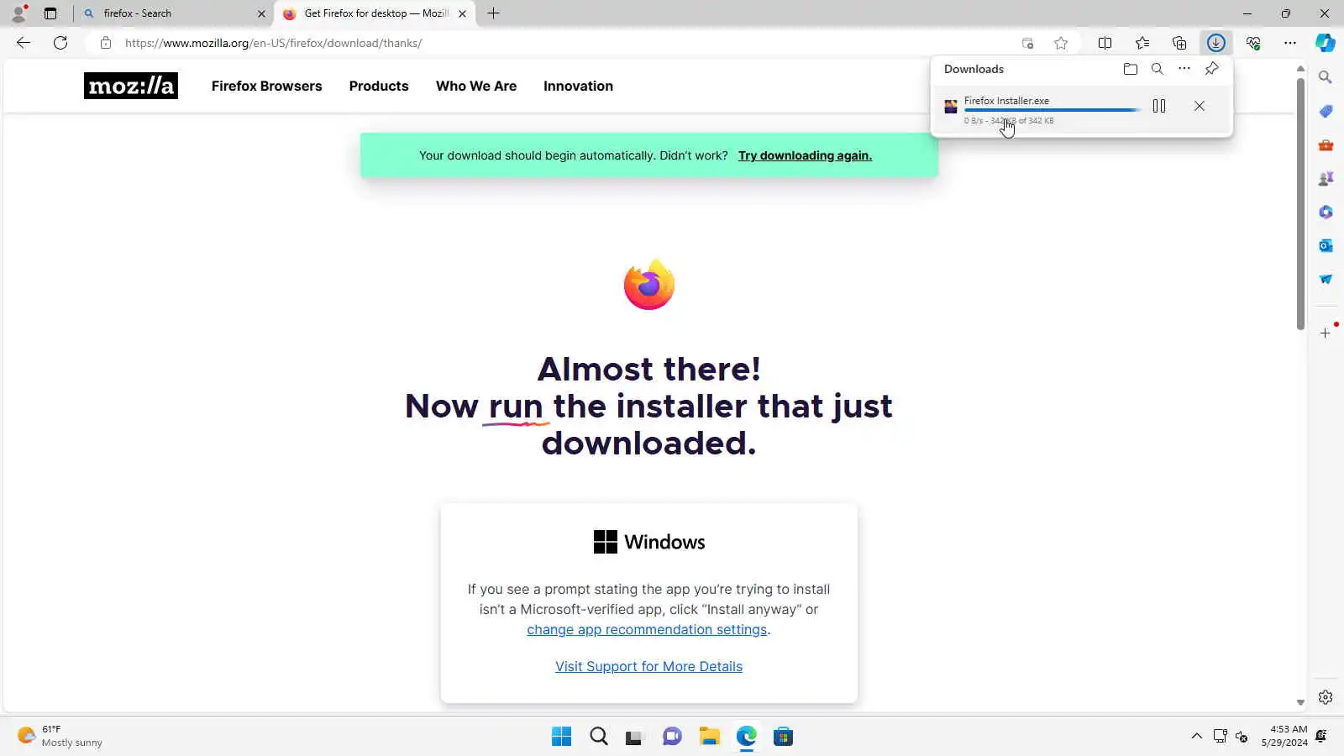Open sidebar settings gear

tap(1326, 697)
